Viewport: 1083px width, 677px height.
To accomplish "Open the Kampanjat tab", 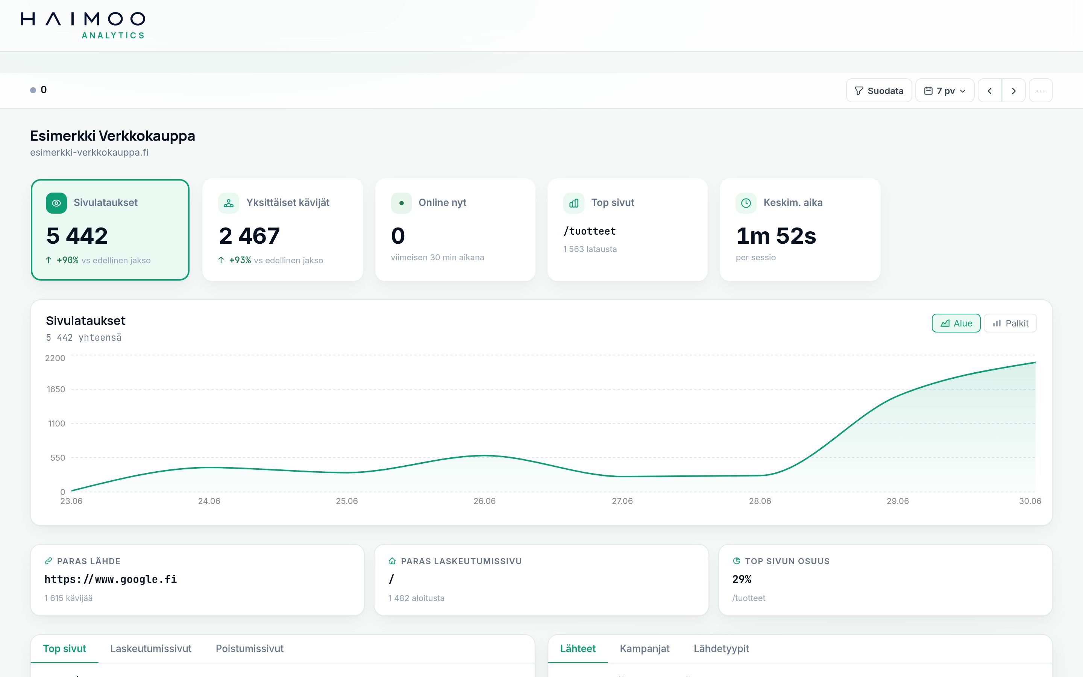I will (645, 649).
